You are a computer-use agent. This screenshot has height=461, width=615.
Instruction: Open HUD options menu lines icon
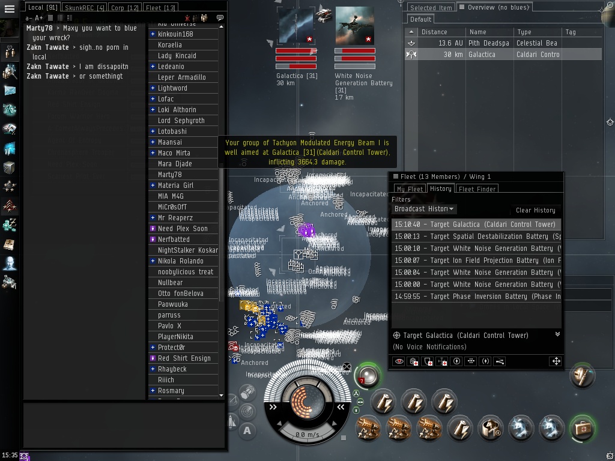pos(344,438)
